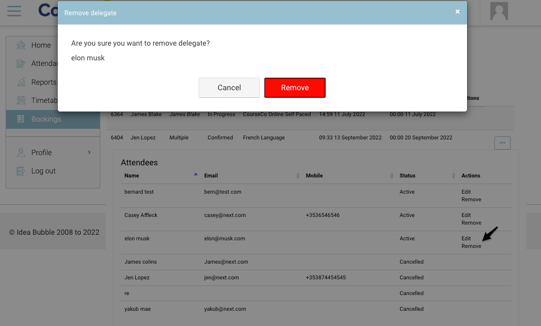Click the Home sidebar icon
This screenshot has height=326, width=541.
pyautogui.click(x=21, y=45)
